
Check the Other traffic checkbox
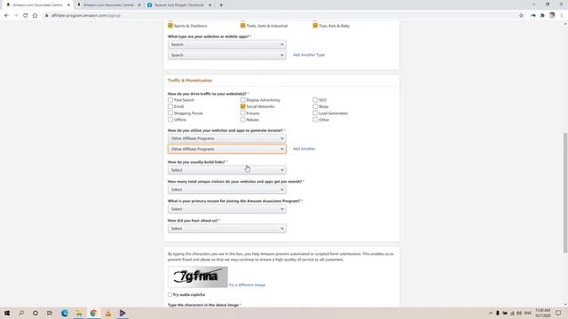(315, 120)
